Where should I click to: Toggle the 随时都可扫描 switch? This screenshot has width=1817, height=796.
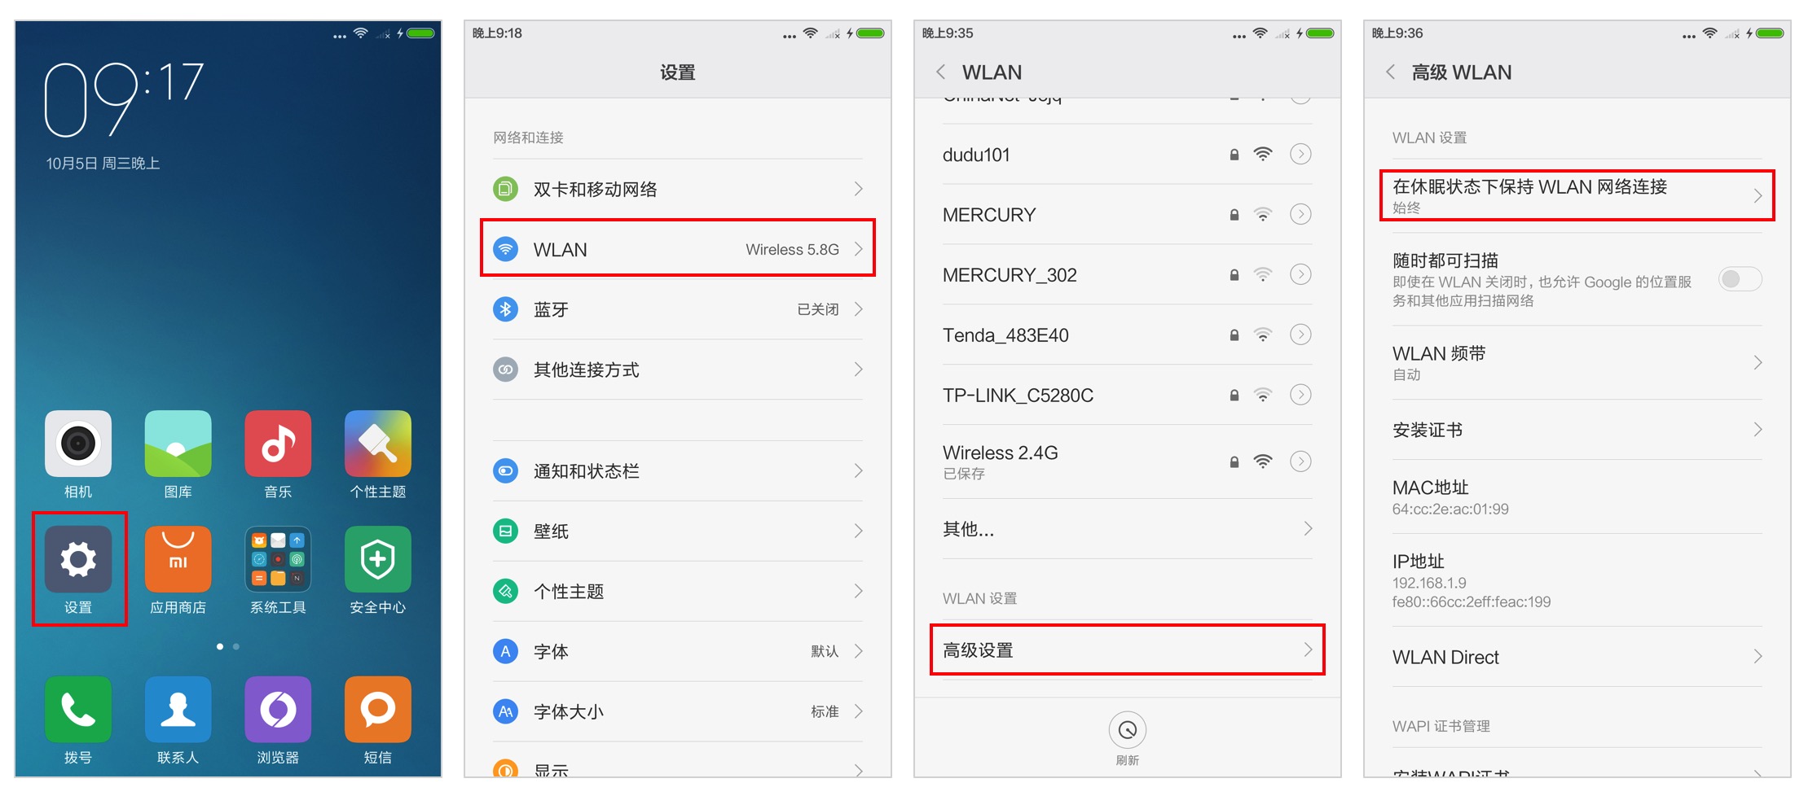tap(1740, 279)
